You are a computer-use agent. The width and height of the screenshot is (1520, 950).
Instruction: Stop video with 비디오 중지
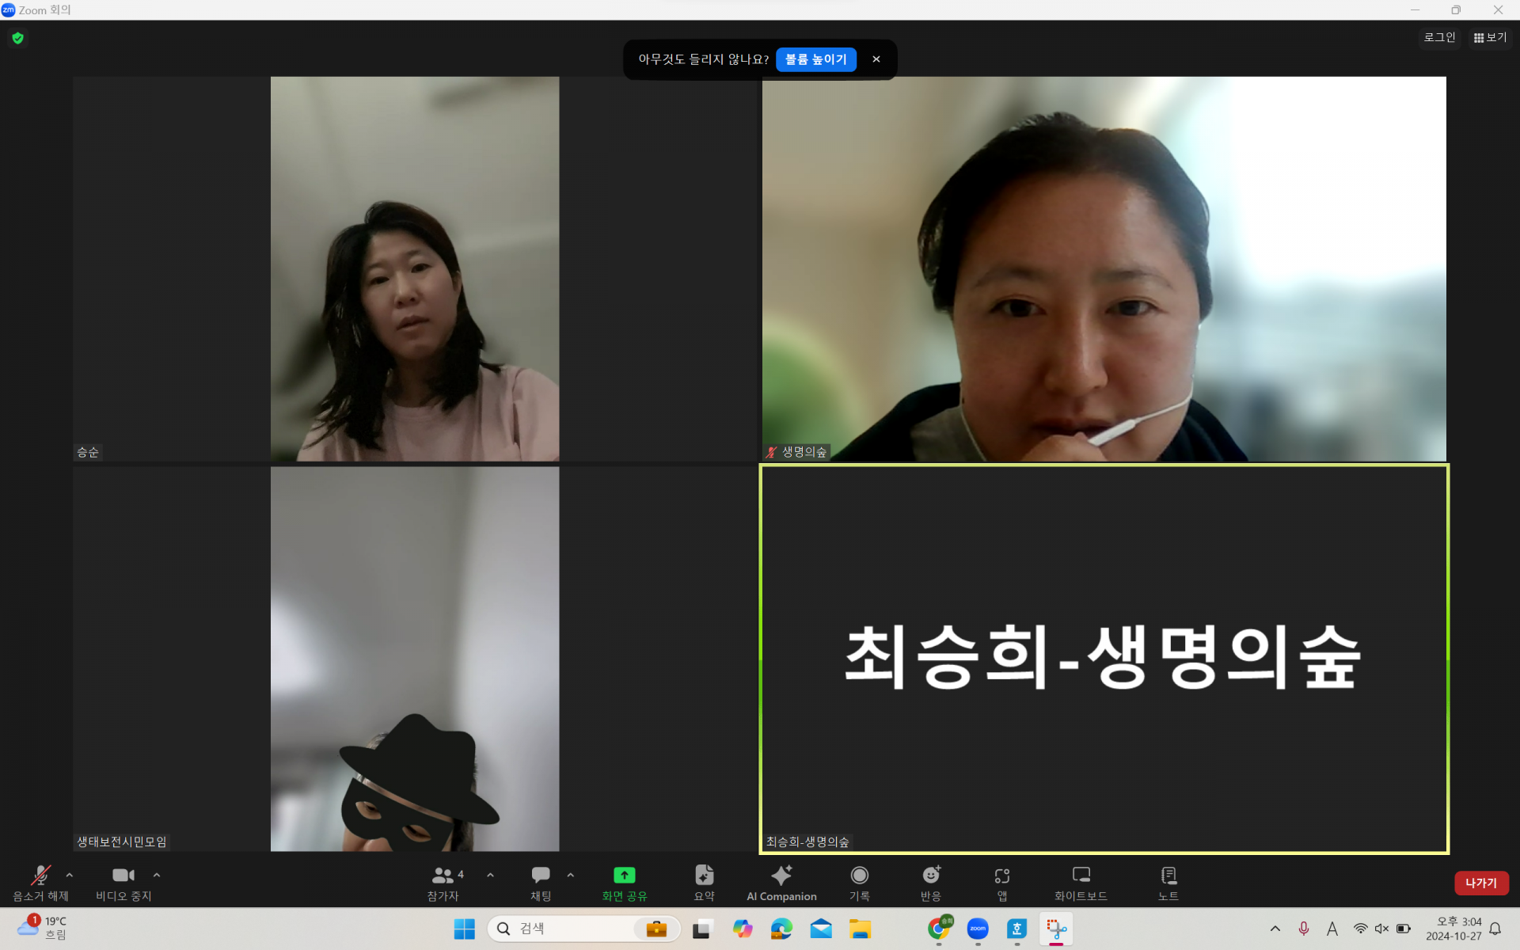pos(123,883)
